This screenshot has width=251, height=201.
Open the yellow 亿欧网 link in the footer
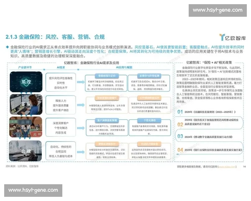[x=227, y=167]
